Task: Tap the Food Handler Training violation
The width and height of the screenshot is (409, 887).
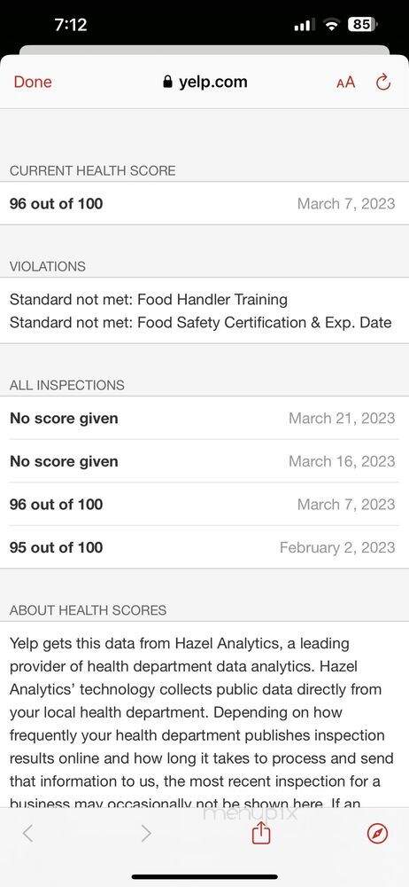Action: click(x=149, y=299)
